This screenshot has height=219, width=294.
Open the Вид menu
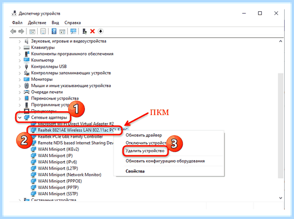[55, 23]
